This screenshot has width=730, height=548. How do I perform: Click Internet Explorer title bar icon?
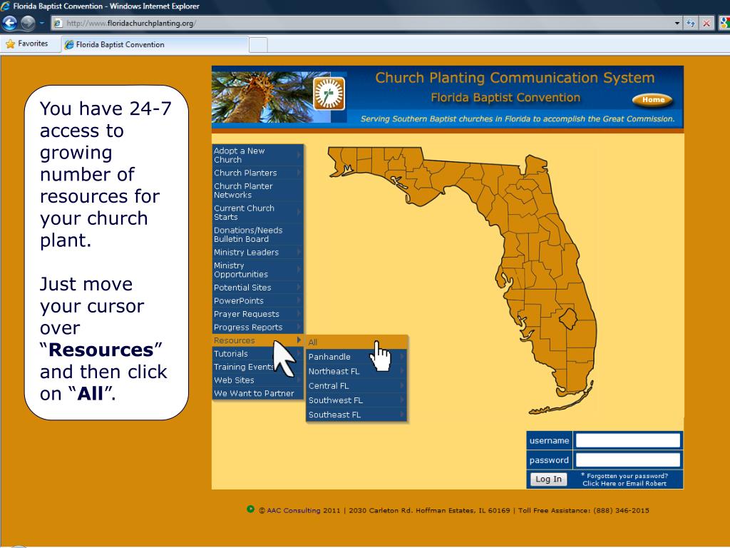pos(6,6)
